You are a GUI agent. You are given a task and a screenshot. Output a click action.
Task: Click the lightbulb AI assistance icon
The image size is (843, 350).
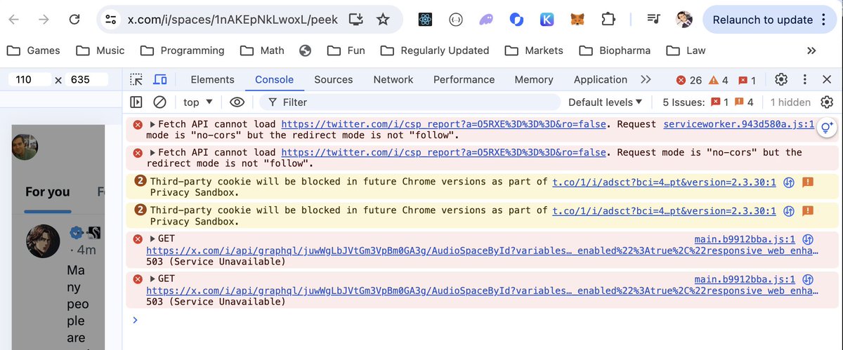point(827,127)
